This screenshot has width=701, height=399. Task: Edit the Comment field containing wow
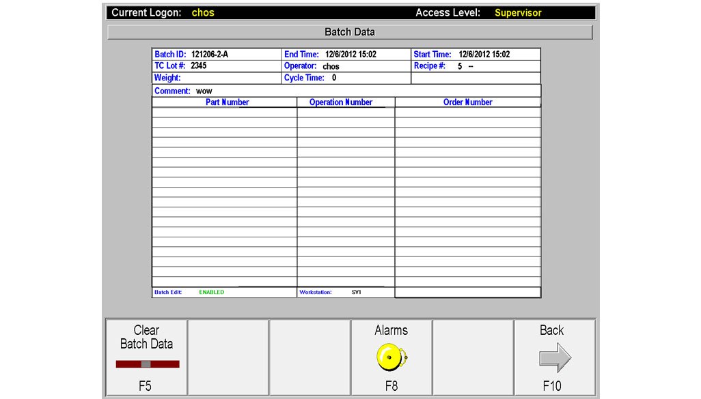click(x=204, y=91)
